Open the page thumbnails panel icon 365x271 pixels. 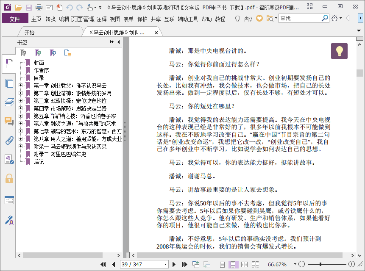point(9,83)
